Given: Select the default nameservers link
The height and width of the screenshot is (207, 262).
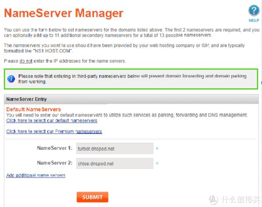Looking at the screenshot, I should pos(52,121).
